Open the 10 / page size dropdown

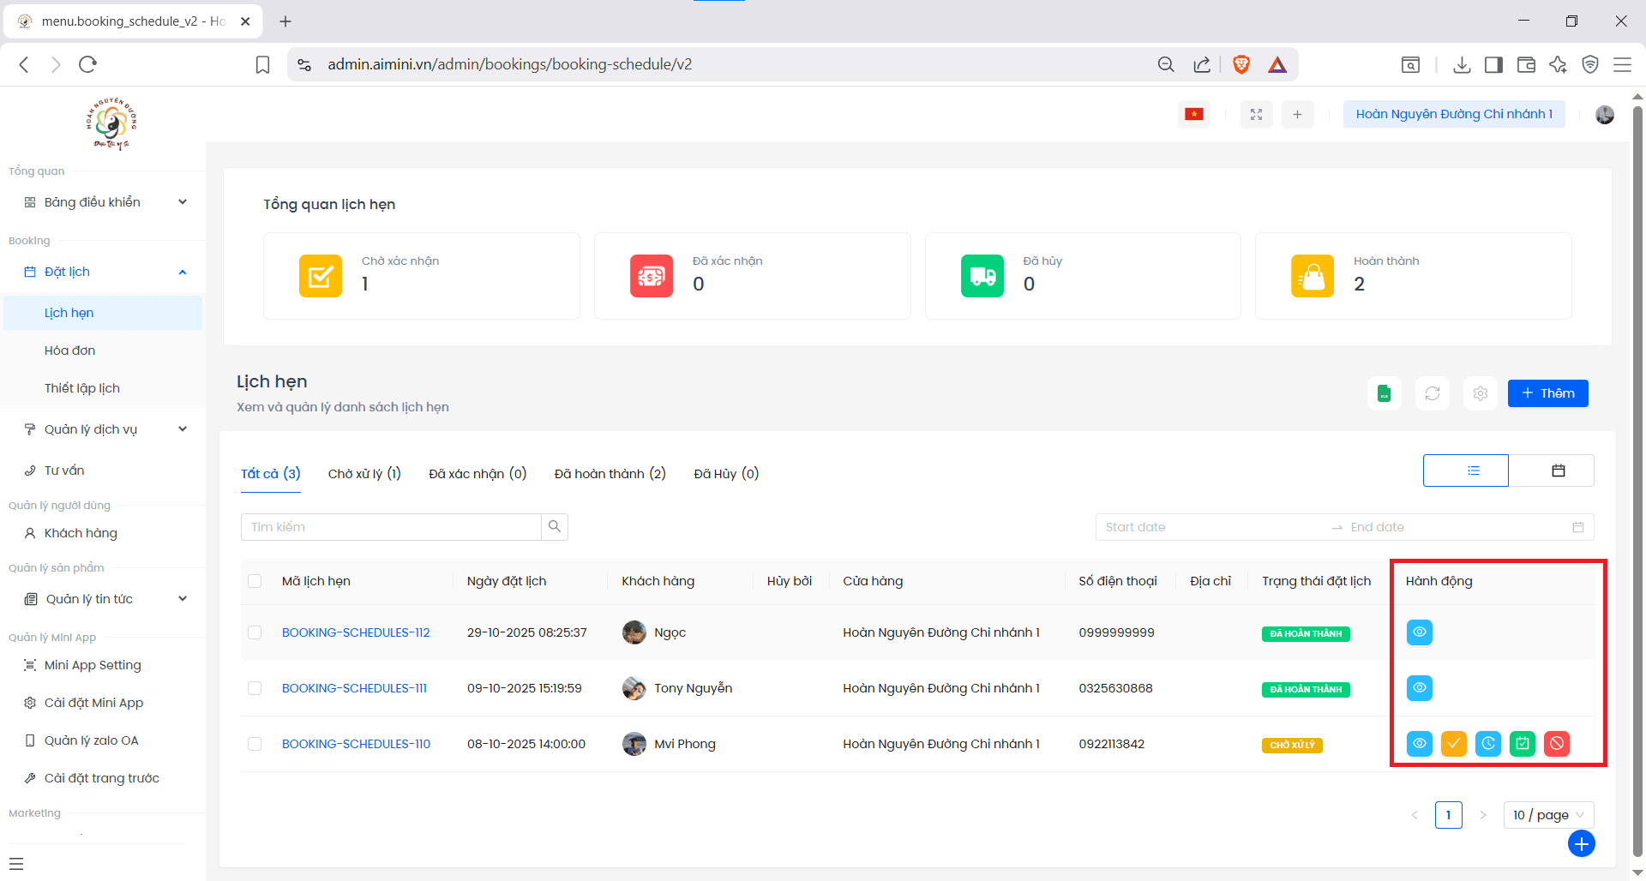[1547, 815]
